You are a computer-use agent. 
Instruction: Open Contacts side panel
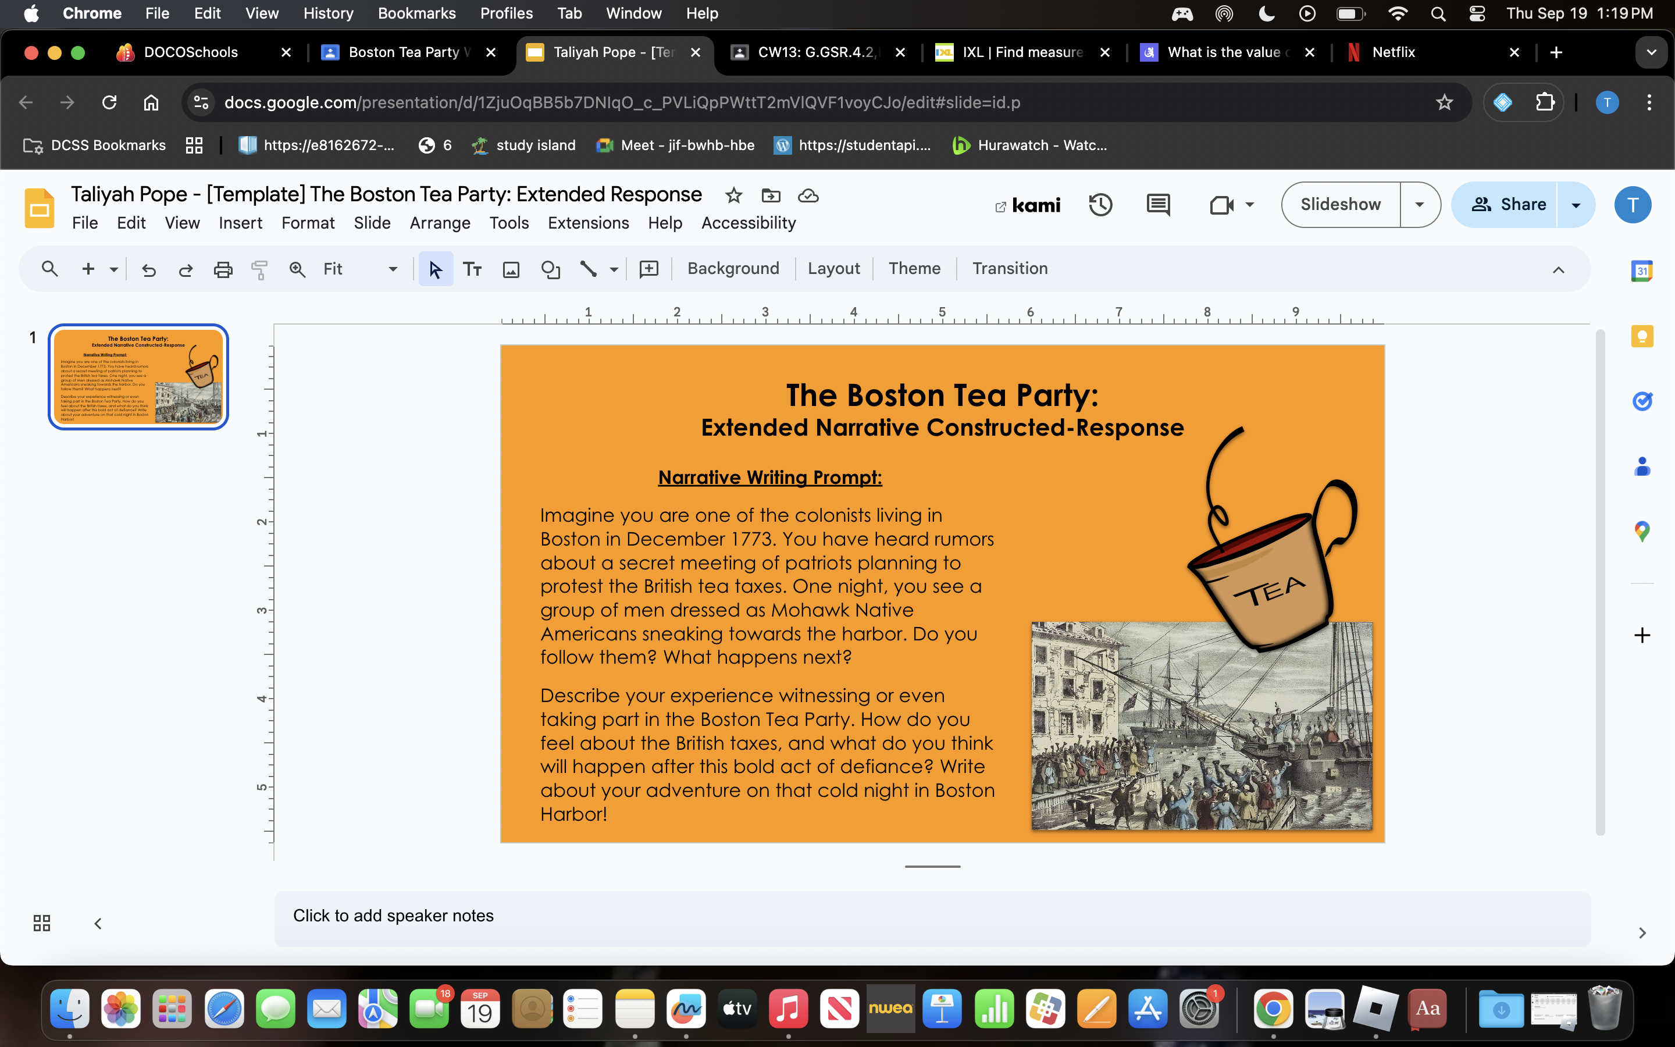coord(1642,466)
